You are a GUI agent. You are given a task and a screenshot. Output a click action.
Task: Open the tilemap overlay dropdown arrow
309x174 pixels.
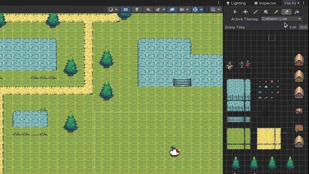tap(219, 10)
